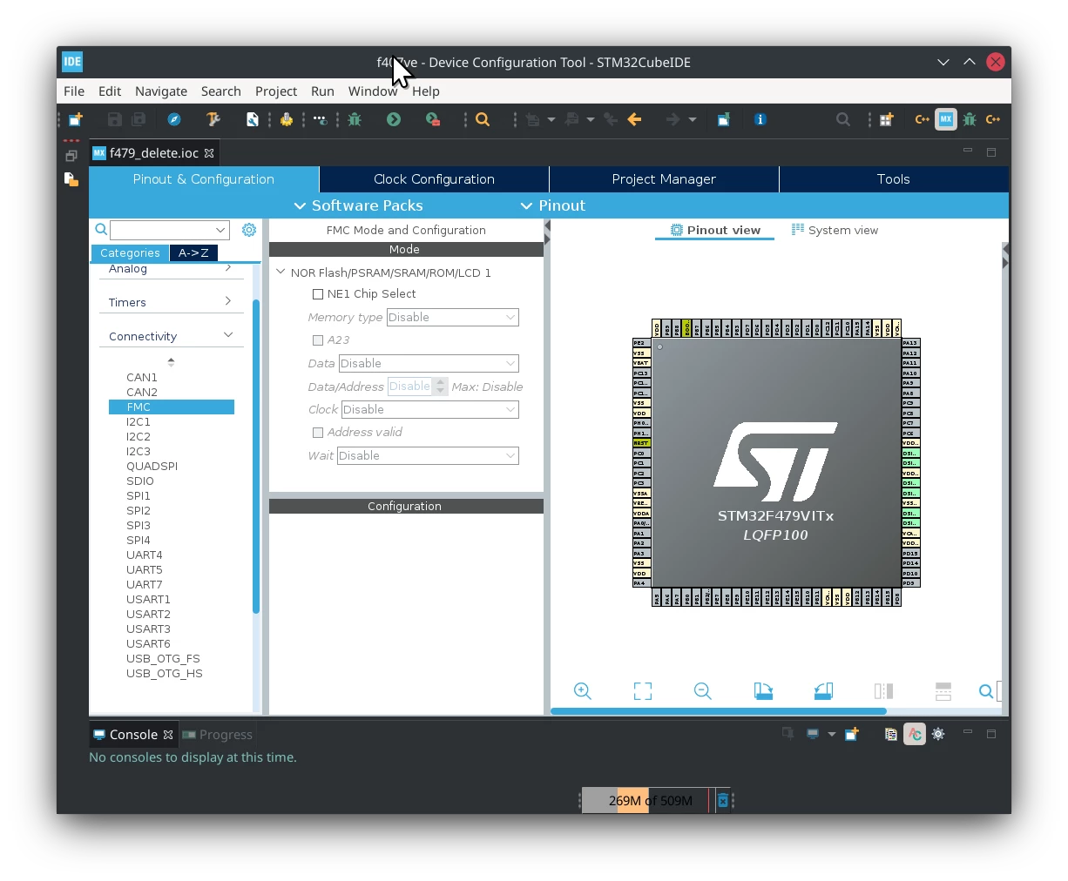Open the Project menu
Screen dimensions: 1068x881
pyautogui.click(x=276, y=91)
